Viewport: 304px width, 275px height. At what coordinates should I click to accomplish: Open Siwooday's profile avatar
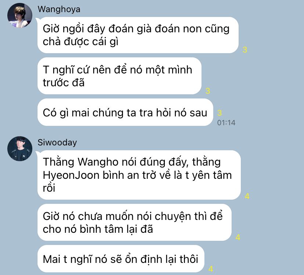(x=20, y=149)
